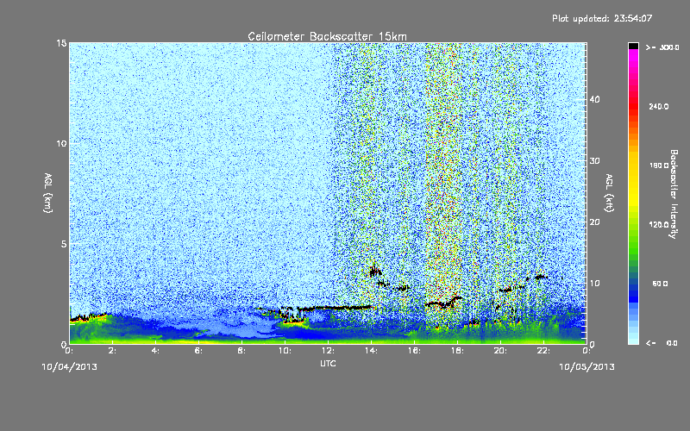Click the 10 km tick on the left axis
Image resolution: width=690 pixels, height=431 pixels.
61,143
